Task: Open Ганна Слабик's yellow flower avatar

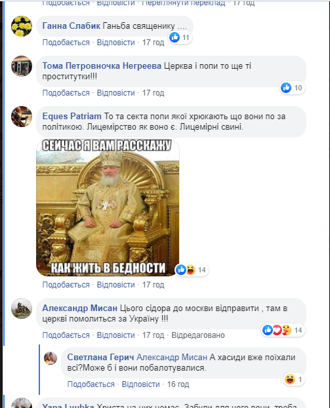Action: click(22, 26)
